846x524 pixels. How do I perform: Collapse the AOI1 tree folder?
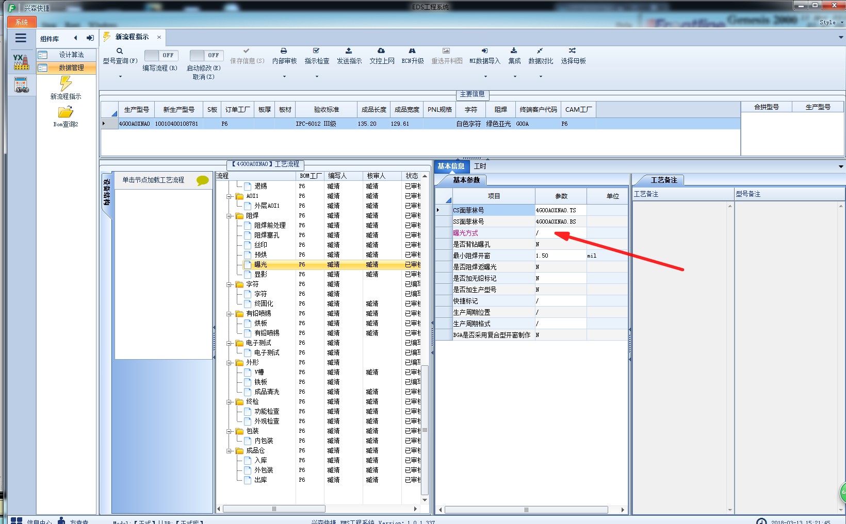coord(230,196)
